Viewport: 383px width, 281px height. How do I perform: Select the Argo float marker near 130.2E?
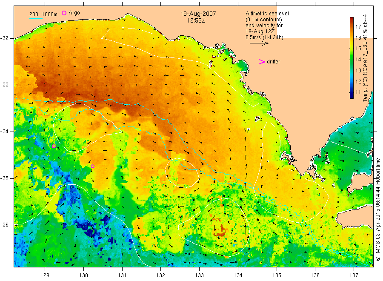tap(92, 166)
